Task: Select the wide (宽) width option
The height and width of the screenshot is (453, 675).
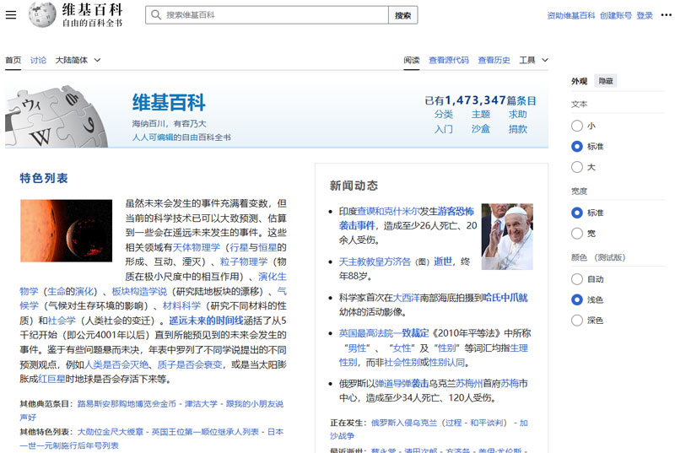Action: (577, 233)
